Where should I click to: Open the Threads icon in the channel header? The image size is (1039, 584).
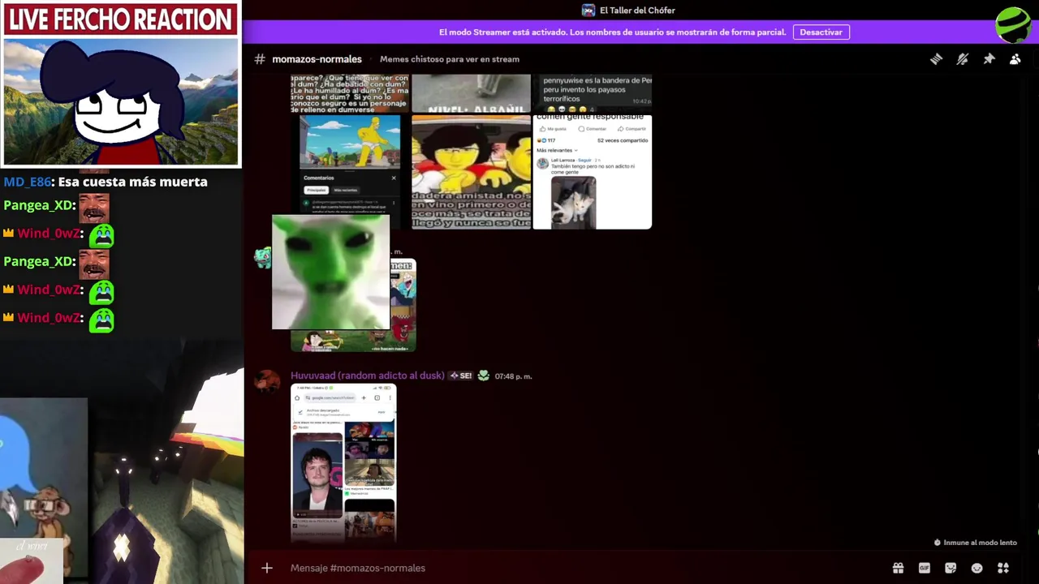(936, 59)
